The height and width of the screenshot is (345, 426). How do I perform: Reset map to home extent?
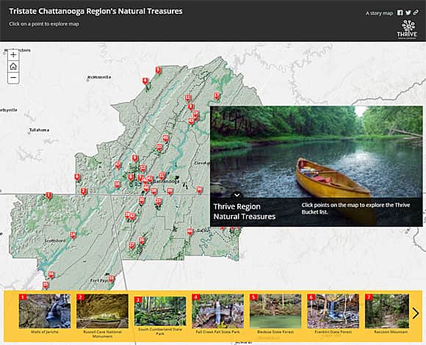coord(13,66)
